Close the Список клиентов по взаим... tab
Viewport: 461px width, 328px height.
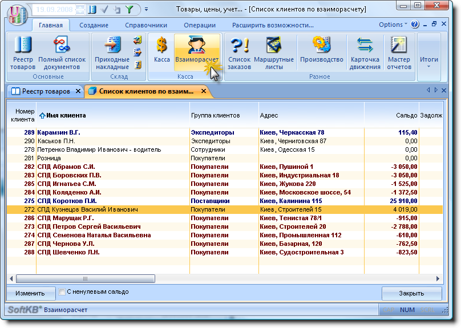click(x=204, y=91)
